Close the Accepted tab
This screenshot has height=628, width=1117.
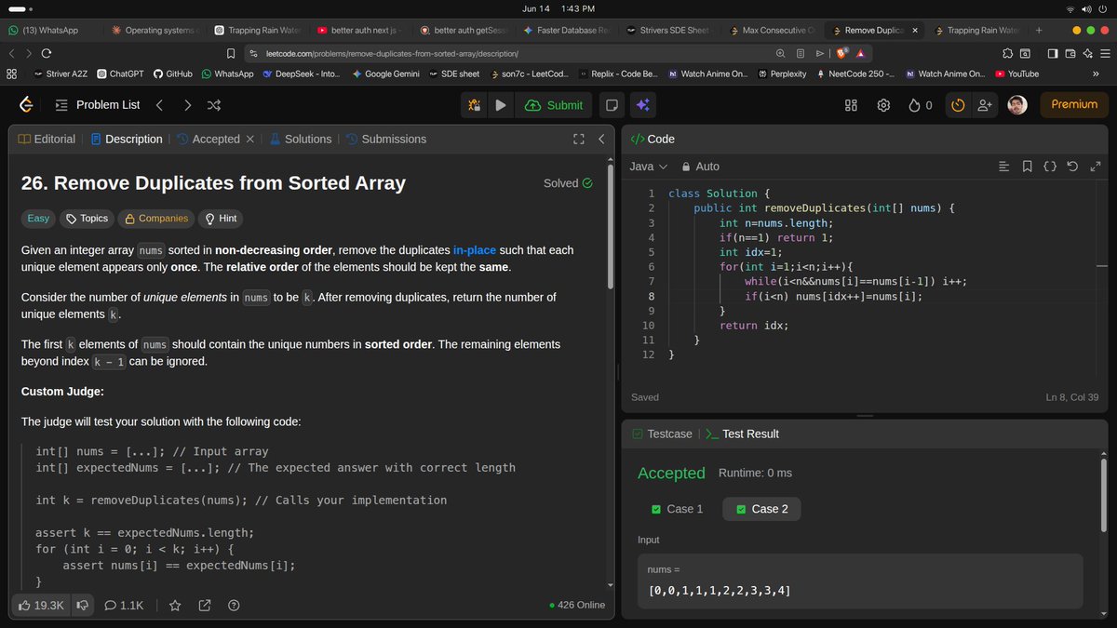coord(249,139)
